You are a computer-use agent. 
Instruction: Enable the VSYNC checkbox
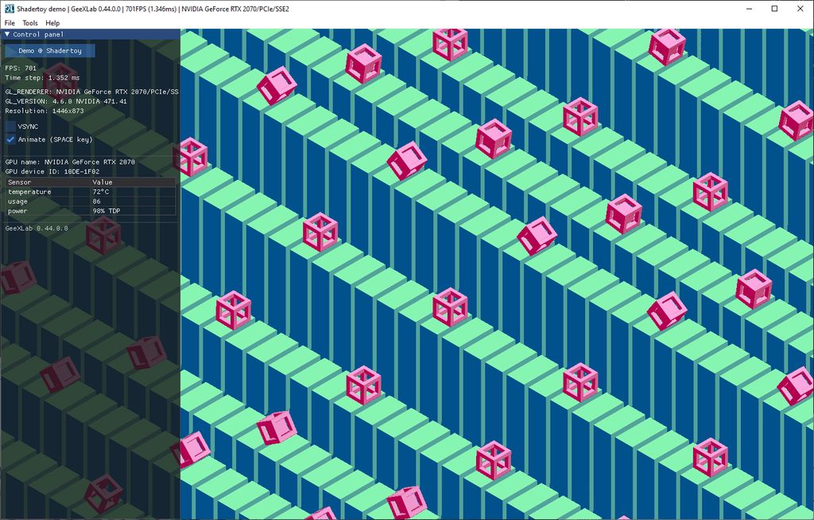(10, 126)
